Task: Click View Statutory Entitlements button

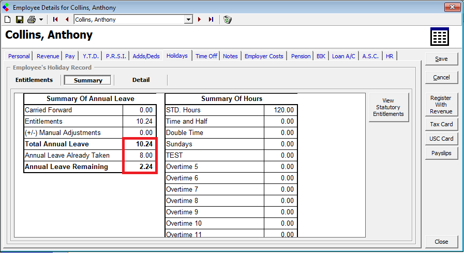Action: point(388,107)
